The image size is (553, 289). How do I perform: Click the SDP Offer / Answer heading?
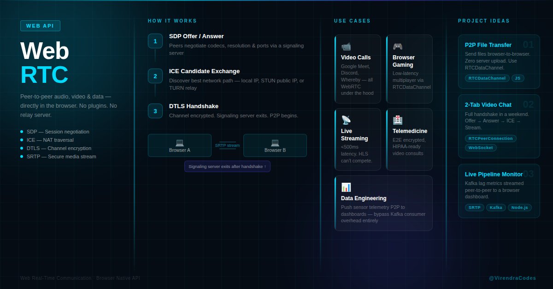196,36
